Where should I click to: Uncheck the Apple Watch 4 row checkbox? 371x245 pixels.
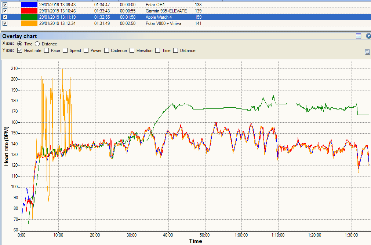pyautogui.click(x=5, y=17)
